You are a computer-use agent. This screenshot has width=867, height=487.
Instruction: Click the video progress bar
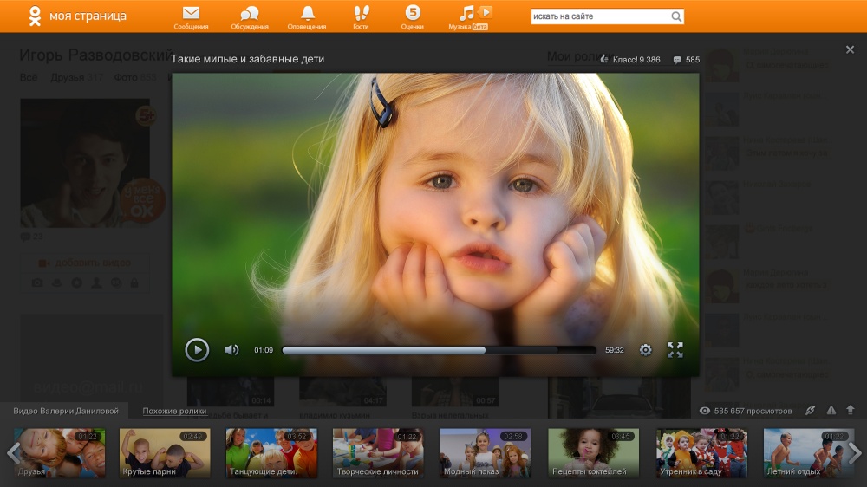pos(439,350)
